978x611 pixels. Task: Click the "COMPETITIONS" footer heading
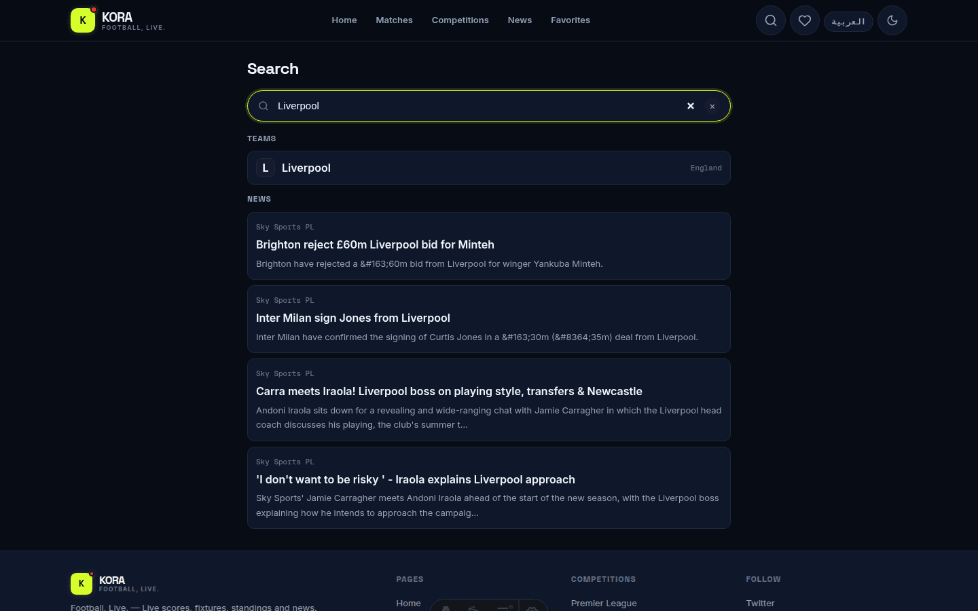[x=604, y=579]
